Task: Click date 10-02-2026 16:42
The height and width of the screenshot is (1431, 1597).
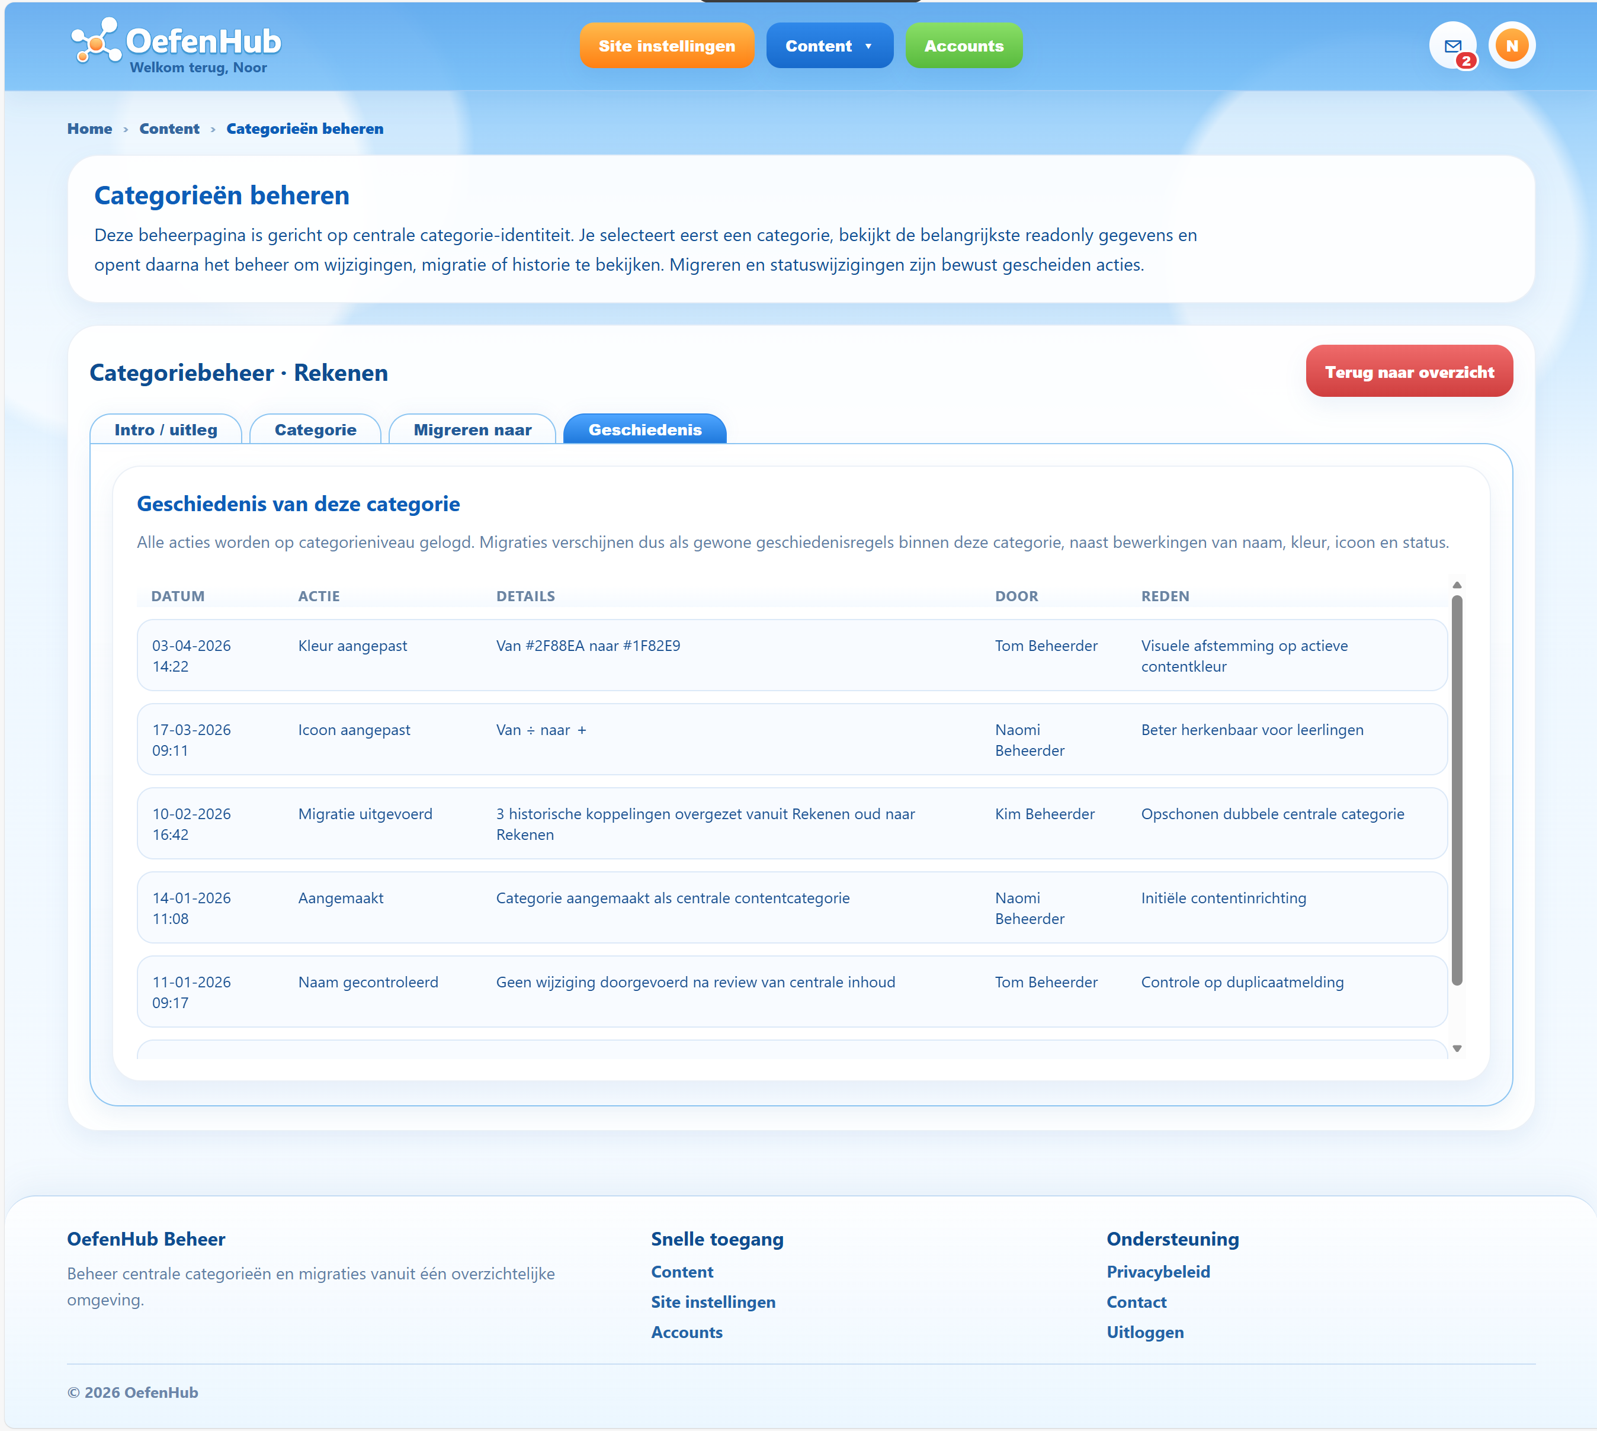Action: (x=191, y=824)
